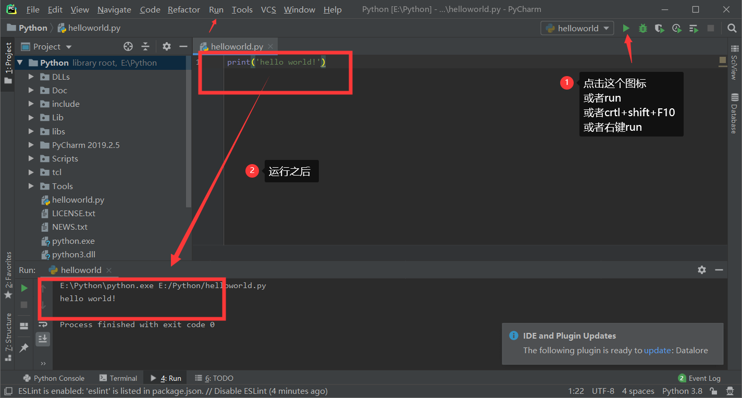Toggle soft-wrap in Run console
Screen dimensions: 742x398
[x=43, y=325]
